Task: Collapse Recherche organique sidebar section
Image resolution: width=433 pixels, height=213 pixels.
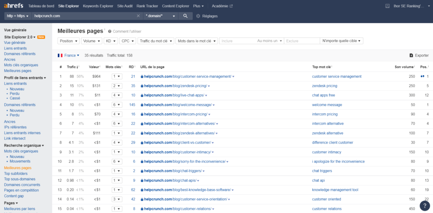Action: [24, 145]
